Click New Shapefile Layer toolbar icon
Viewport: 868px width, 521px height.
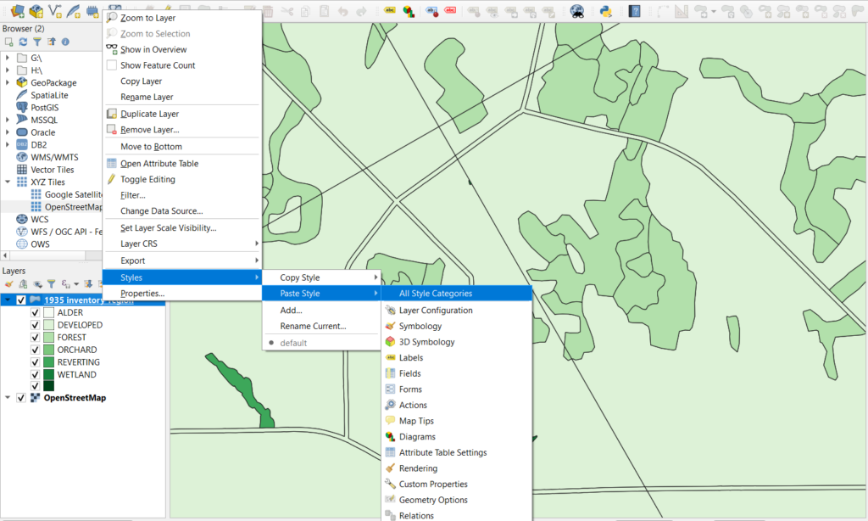(x=55, y=10)
